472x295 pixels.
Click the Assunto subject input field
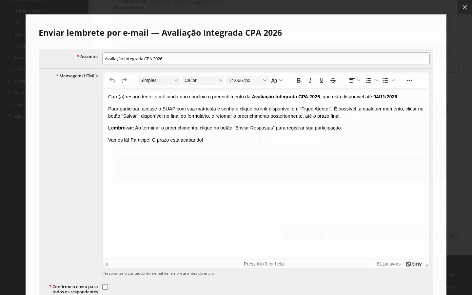click(x=266, y=59)
